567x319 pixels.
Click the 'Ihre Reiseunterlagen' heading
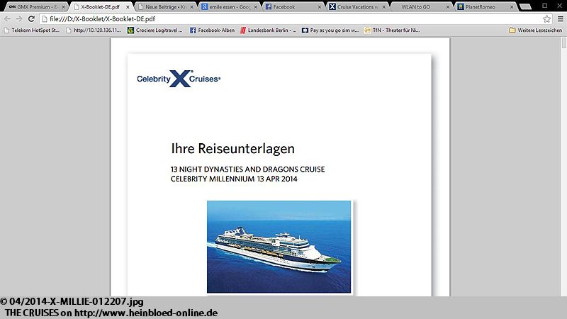click(x=233, y=149)
